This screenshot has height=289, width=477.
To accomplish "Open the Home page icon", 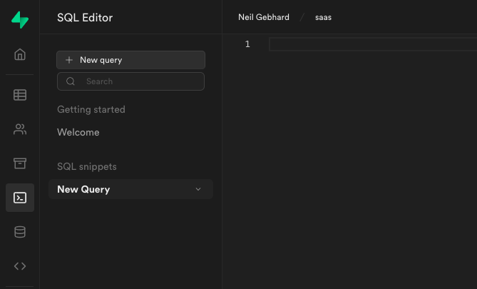I will point(20,54).
